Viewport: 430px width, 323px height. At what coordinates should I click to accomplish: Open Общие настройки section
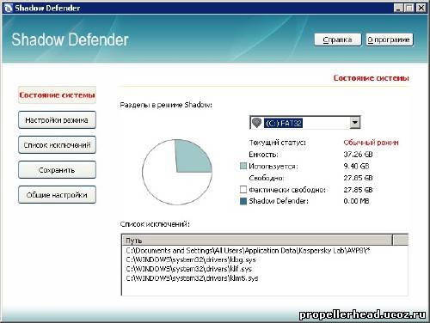click(x=57, y=195)
